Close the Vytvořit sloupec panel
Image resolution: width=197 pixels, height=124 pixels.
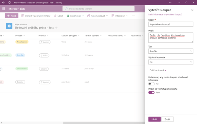(x=192, y=10)
